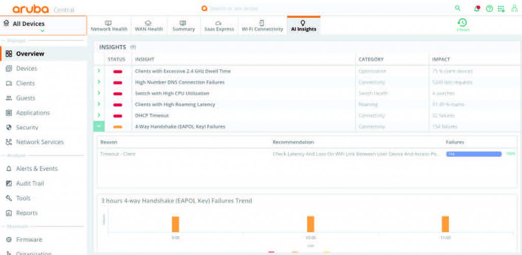Open Devices in the sidebar
This screenshot has height=255, width=522.
point(26,68)
